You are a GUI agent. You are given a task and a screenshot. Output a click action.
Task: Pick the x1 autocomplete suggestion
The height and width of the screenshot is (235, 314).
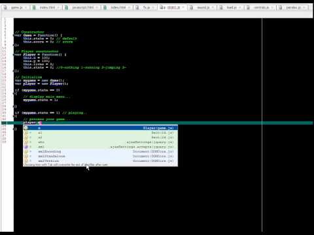(101, 133)
